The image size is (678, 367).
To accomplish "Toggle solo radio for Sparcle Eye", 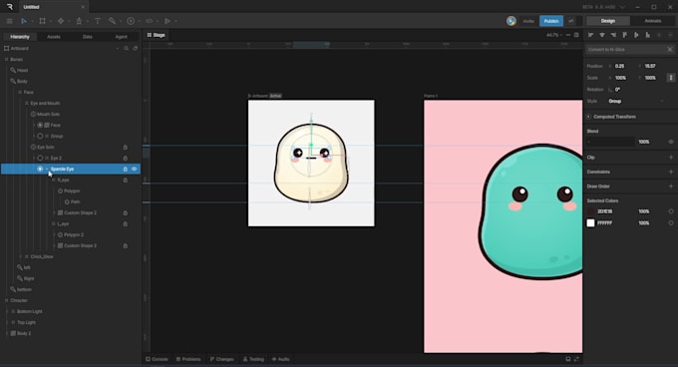I will [40, 169].
